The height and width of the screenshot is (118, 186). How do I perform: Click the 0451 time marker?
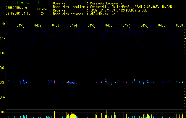click(20, 25)
